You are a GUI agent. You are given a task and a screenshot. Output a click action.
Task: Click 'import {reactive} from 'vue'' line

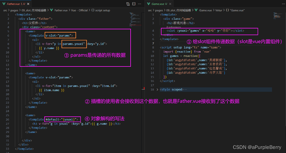(187, 52)
